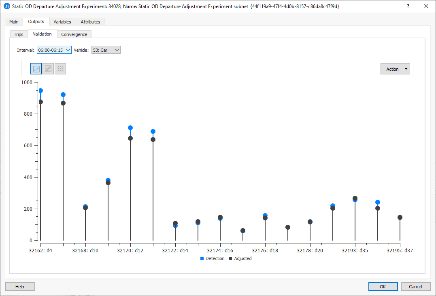The image size is (436, 296).
Task: Switch to the Variables tab
Action: click(62, 21)
